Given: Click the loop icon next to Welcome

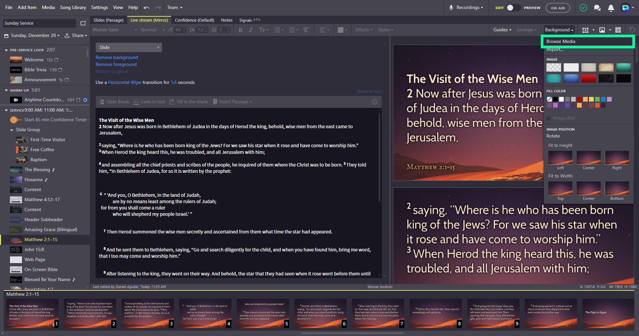Looking at the screenshot, I should point(56,60).
